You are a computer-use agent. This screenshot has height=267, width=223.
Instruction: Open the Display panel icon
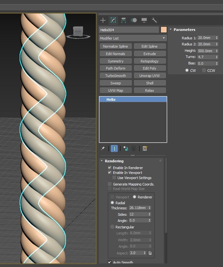(x=144, y=20)
